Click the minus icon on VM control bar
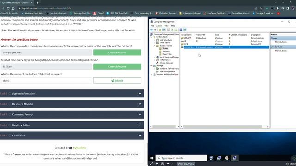296x166 pixels. point(168,164)
